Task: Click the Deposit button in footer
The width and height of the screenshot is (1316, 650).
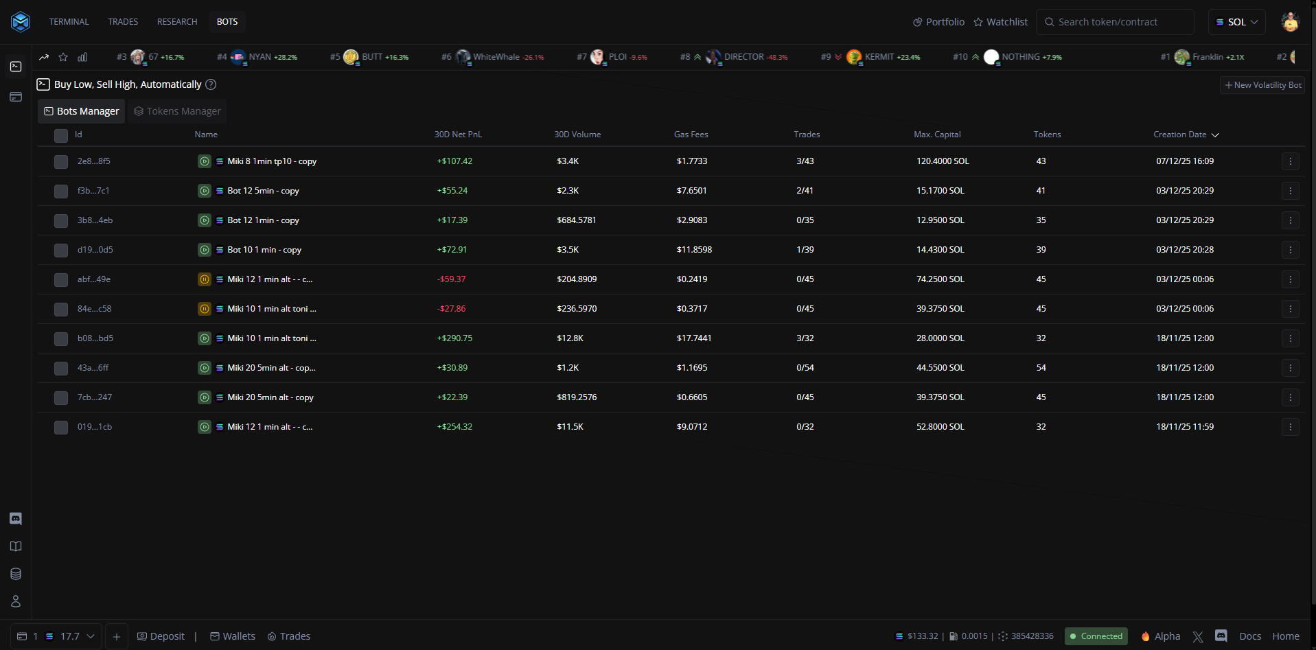Action: click(x=161, y=636)
